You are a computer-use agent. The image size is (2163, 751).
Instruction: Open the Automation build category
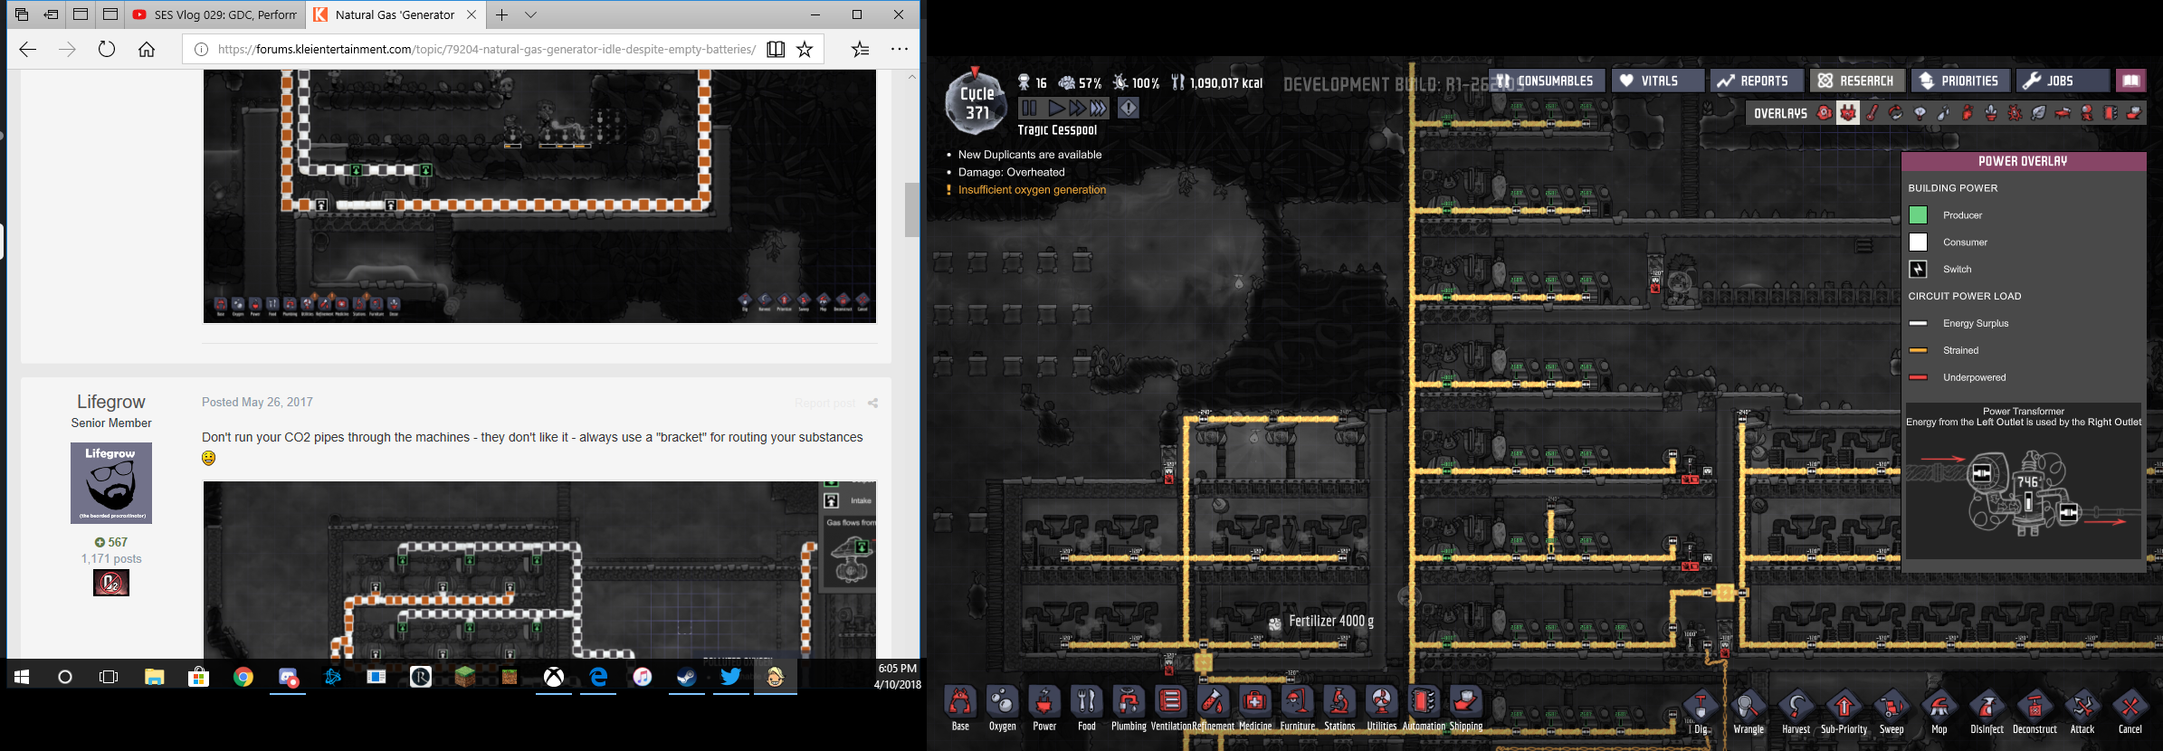[x=1424, y=706]
